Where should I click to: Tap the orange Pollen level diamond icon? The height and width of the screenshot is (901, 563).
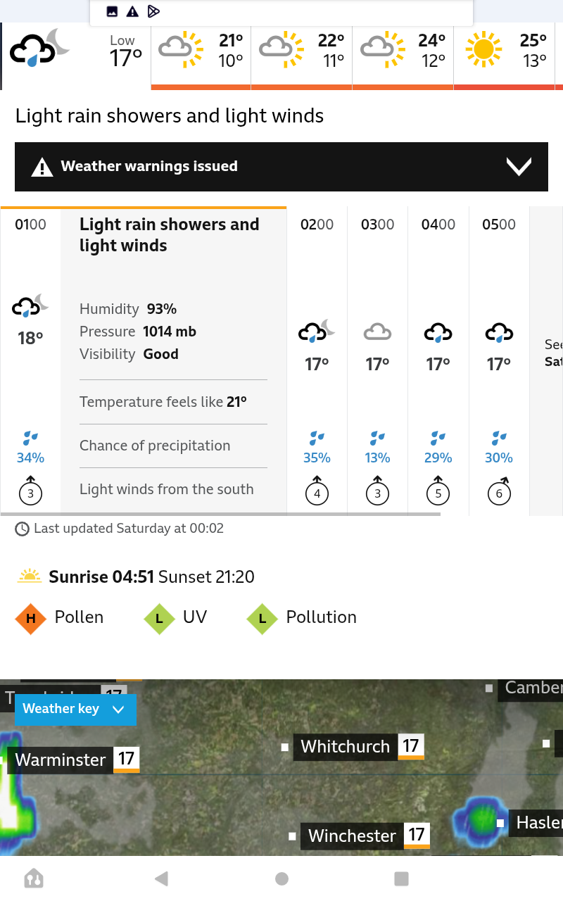(31, 619)
